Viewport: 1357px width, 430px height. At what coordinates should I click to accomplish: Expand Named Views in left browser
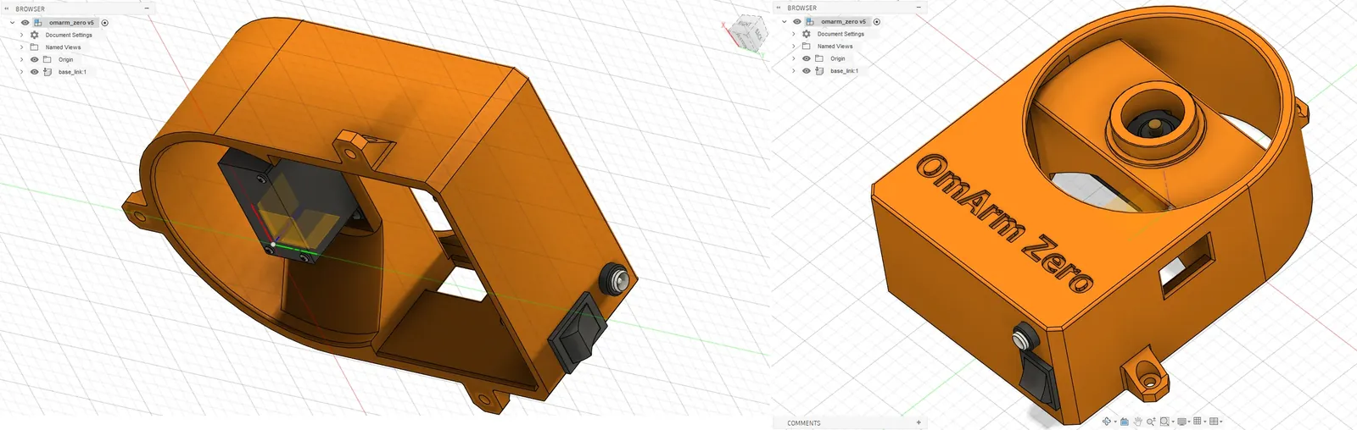[x=21, y=47]
